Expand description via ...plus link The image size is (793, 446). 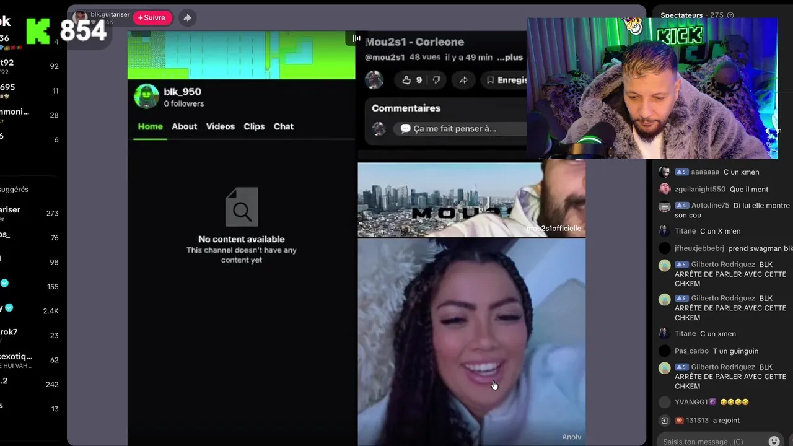[509, 57]
